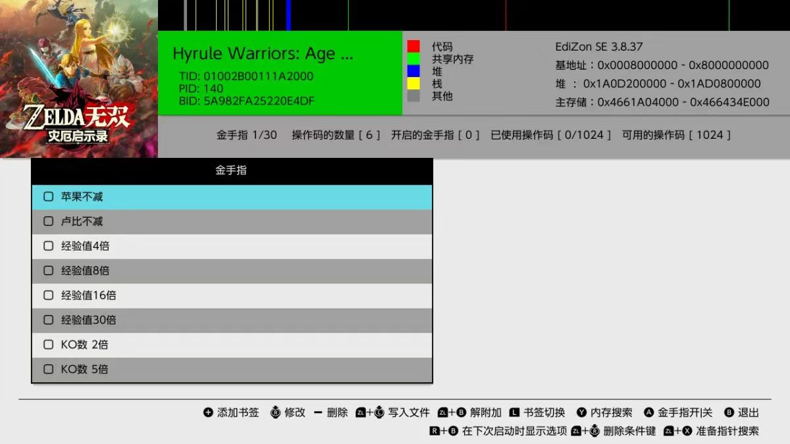Image resolution: width=790 pixels, height=444 pixels.
Task: Click the 金手指 list header
Action: pos(232,171)
